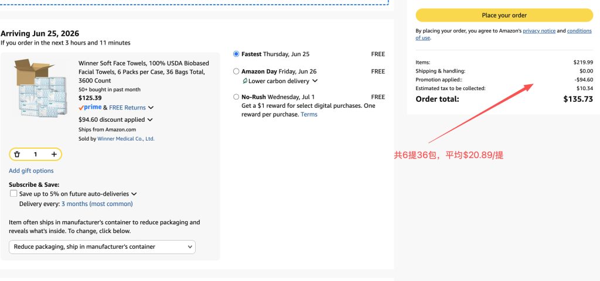Click the Prime checkmark logo
600x281 pixels.
[x=90, y=108]
